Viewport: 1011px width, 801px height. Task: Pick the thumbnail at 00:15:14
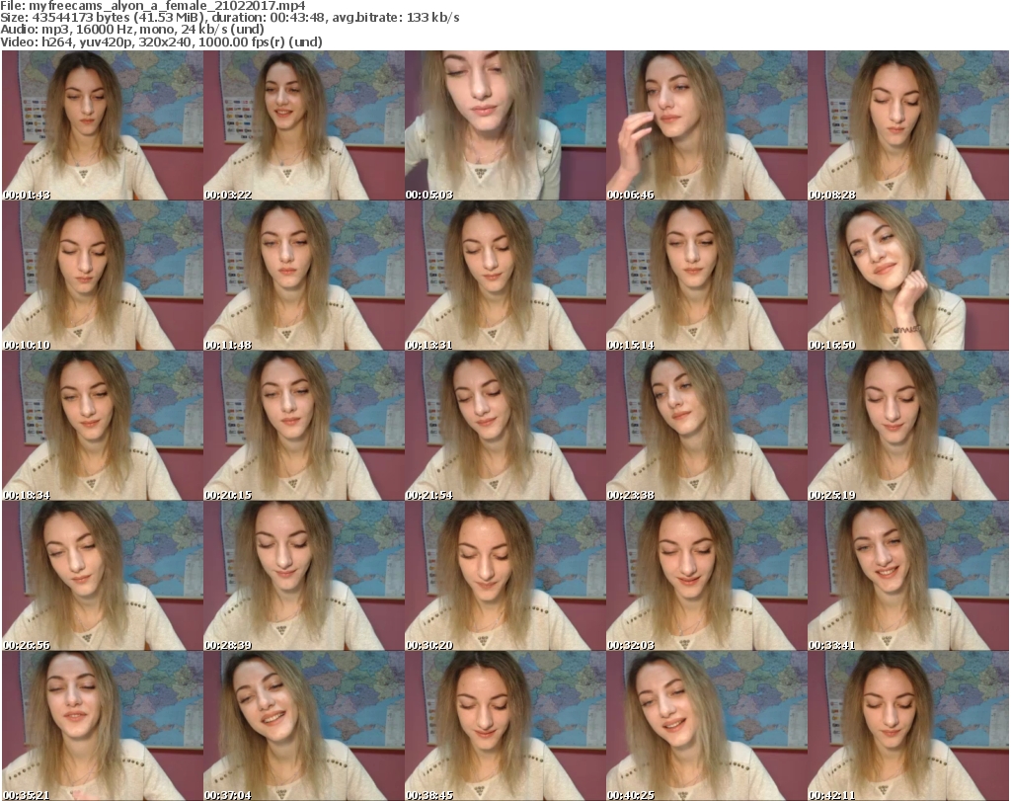coord(707,276)
